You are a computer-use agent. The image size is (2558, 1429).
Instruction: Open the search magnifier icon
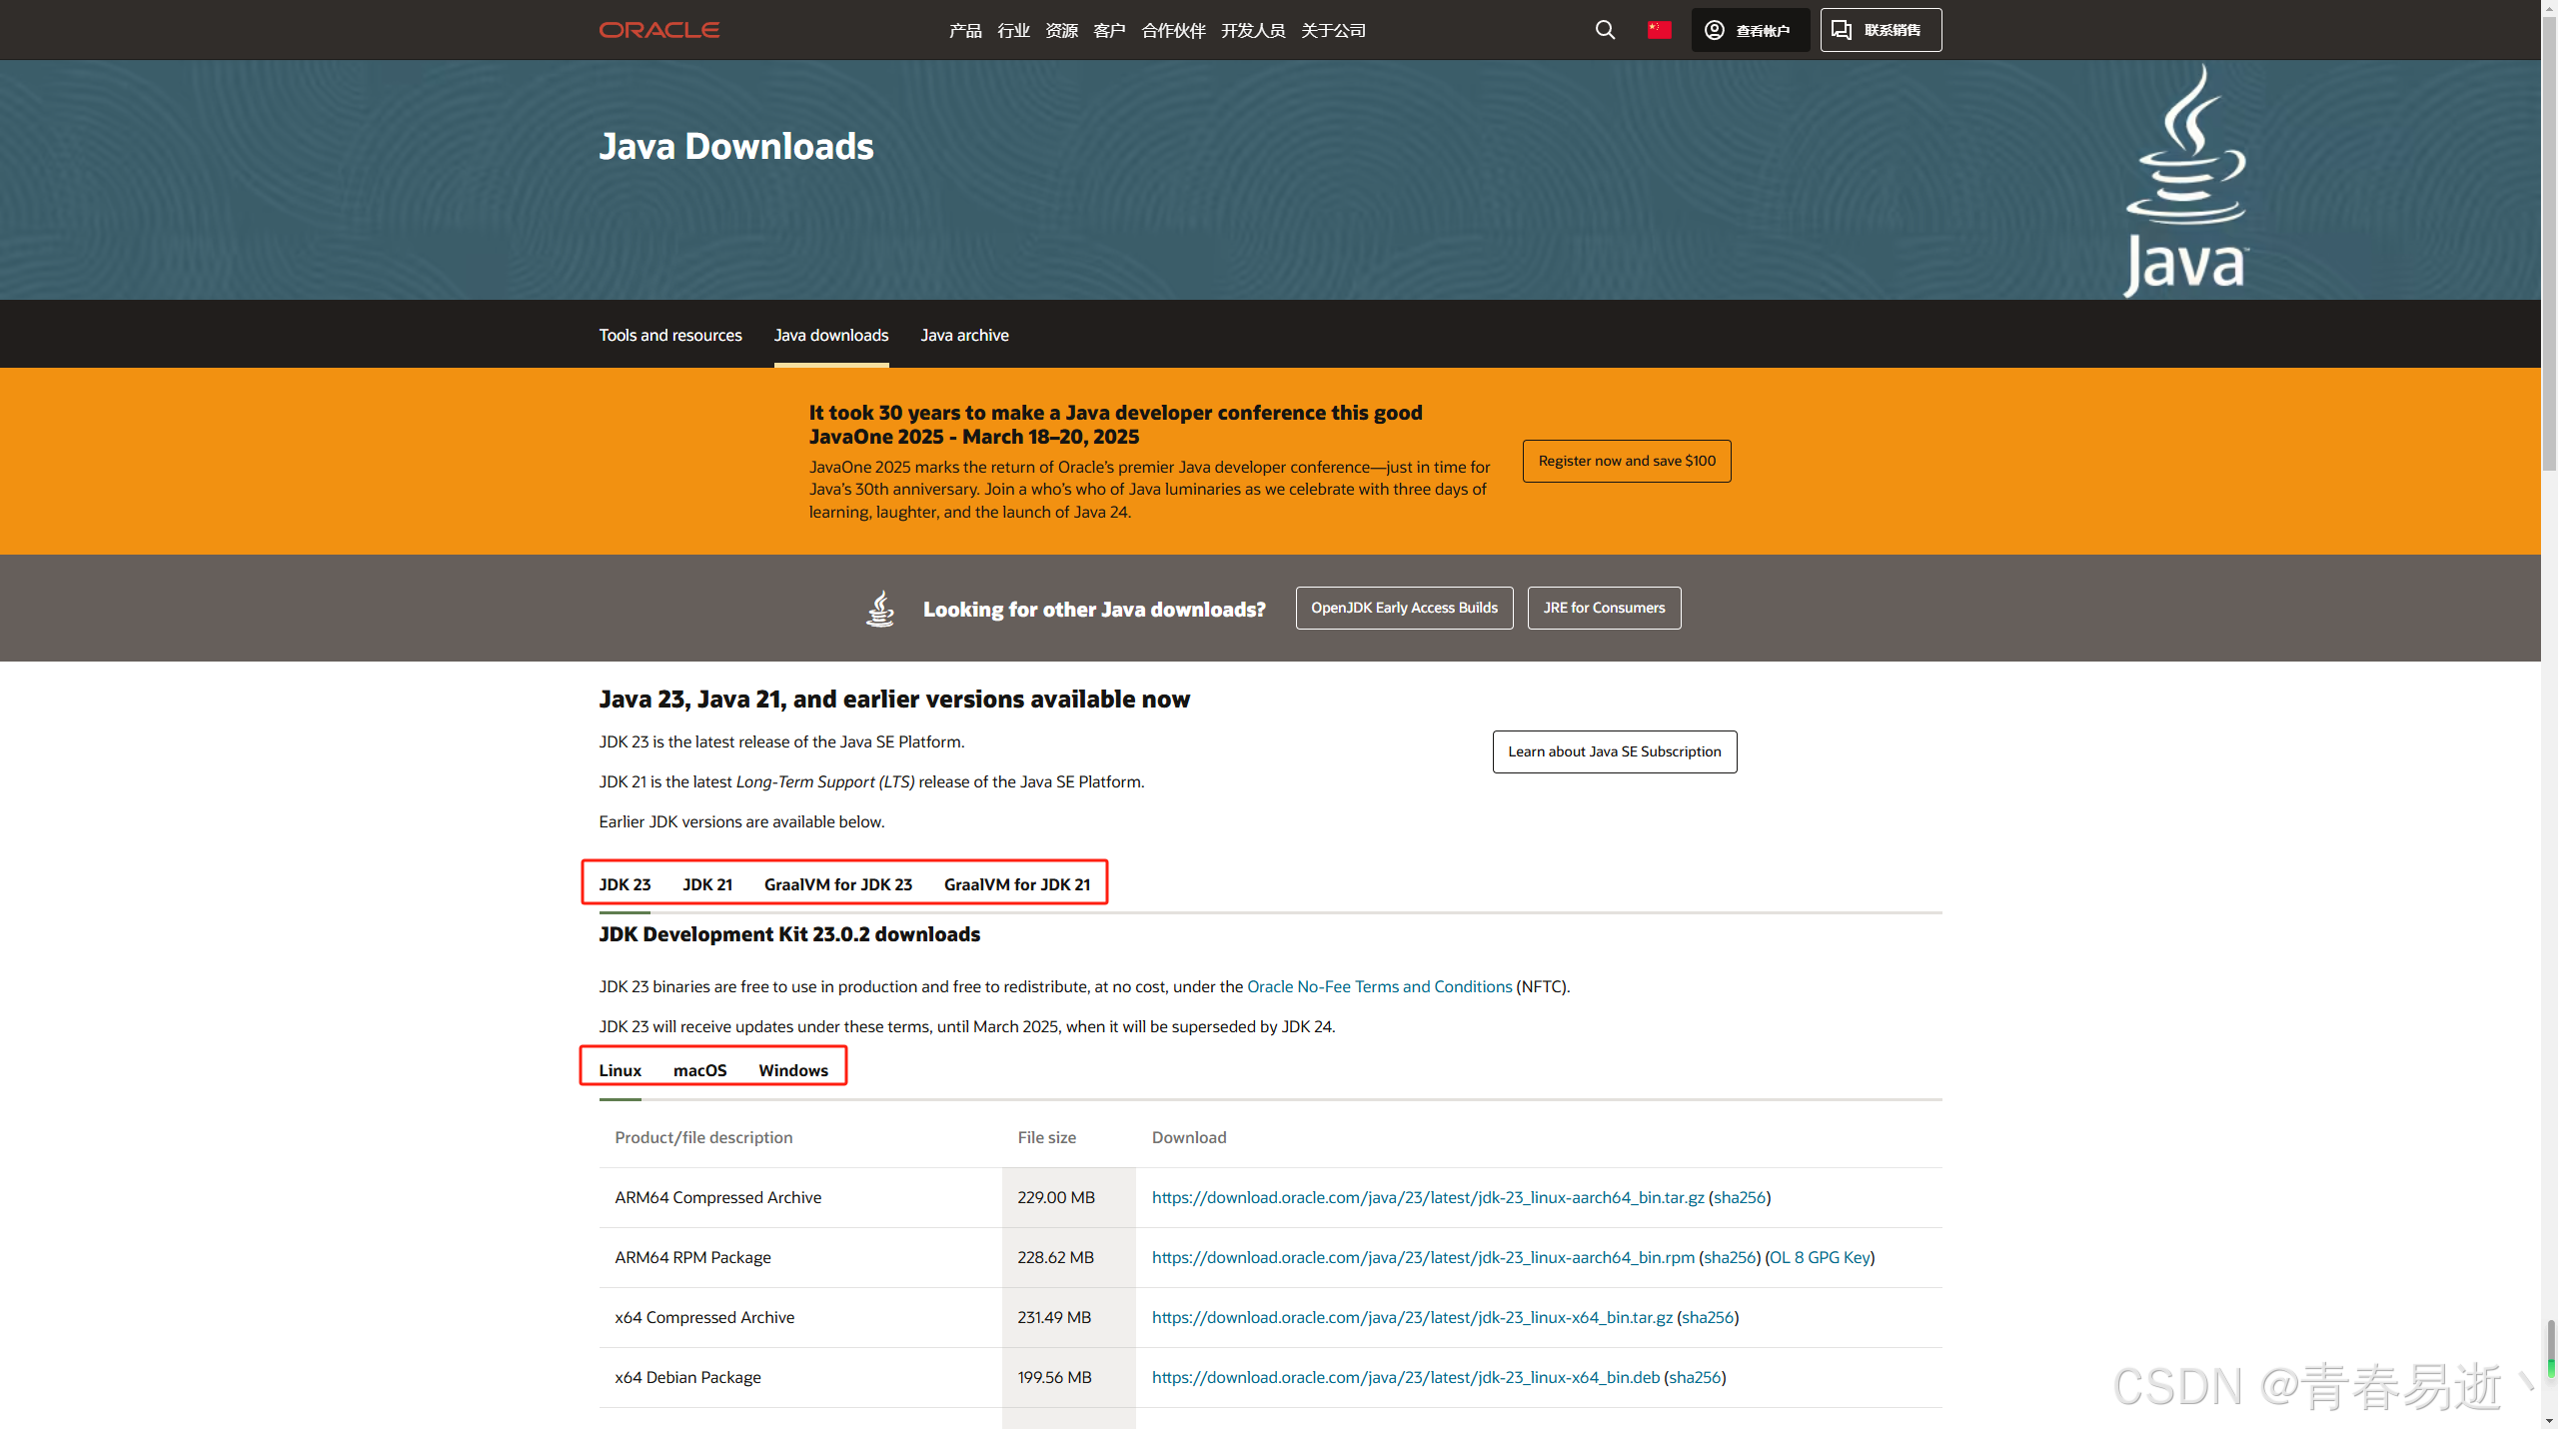tap(1605, 29)
